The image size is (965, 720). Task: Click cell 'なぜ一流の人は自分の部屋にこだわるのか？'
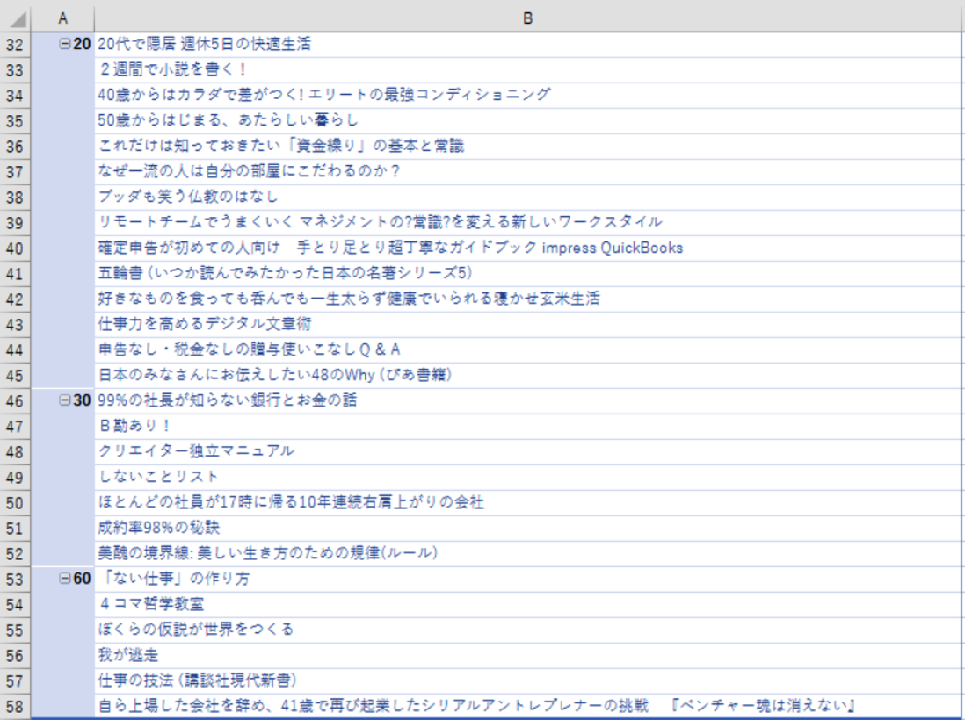527,171
